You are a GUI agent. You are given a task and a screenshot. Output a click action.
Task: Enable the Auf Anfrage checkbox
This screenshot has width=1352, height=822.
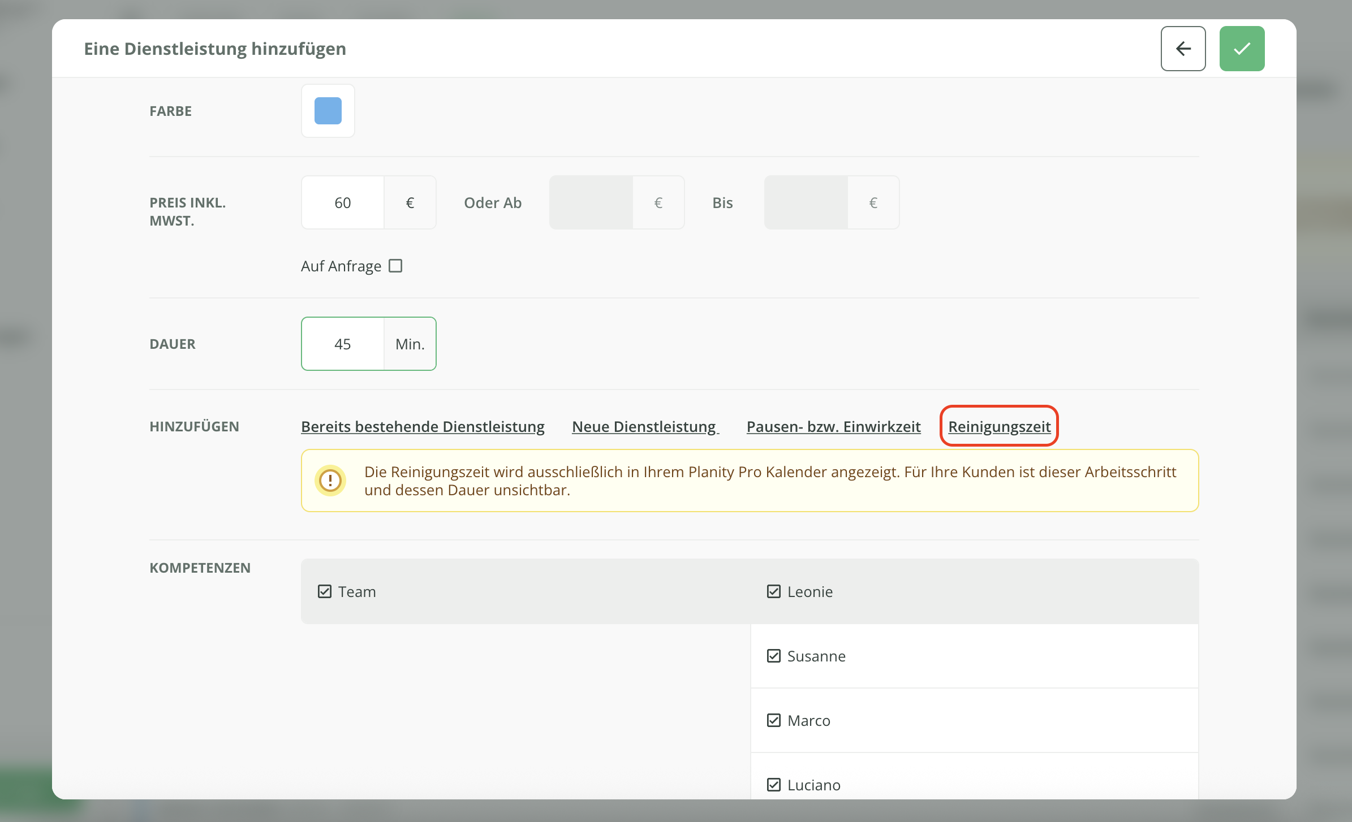pyautogui.click(x=395, y=266)
